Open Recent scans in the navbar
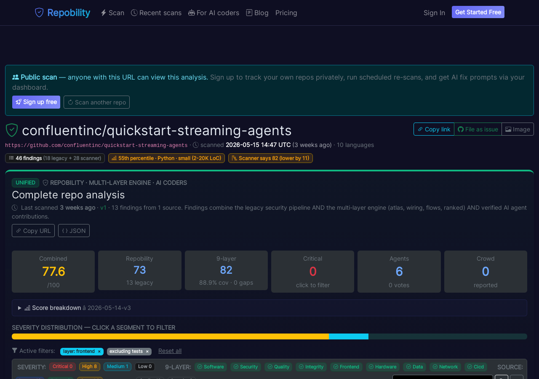The height and width of the screenshot is (379, 539). point(156,13)
